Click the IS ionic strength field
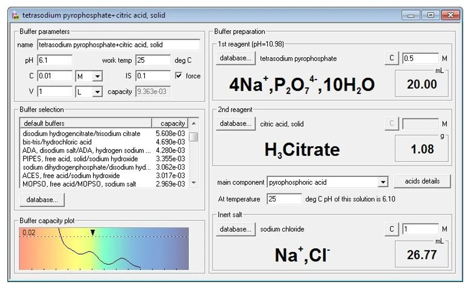This screenshot has width=470, height=284. [x=153, y=76]
